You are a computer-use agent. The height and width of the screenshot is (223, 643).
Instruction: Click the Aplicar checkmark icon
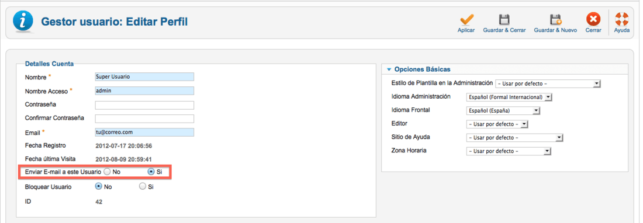point(466,20)
